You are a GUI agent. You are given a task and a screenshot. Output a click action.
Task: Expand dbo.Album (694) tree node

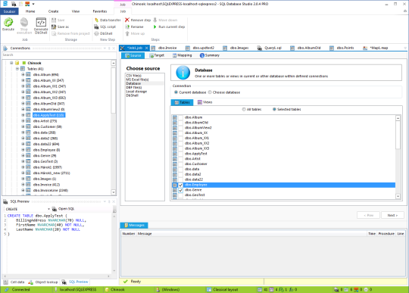[23, 75]
